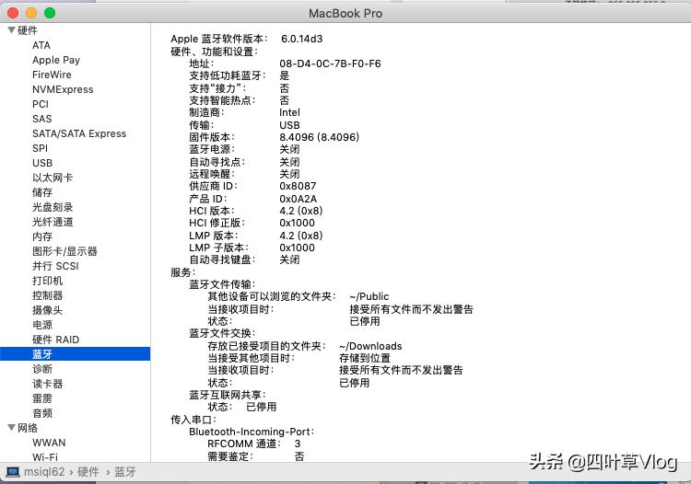Viewport: 691px width, 484px height.
Task: Choose 控制器 controller item
Action: pos(48,295)
